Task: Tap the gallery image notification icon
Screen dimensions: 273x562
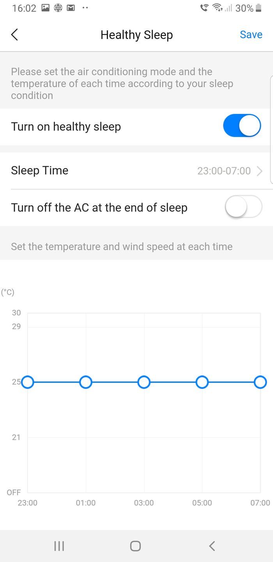Action: click(x=46, y=8)
